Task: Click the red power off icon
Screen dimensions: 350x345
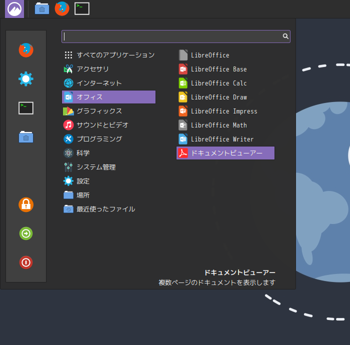Action: point(26,262)
